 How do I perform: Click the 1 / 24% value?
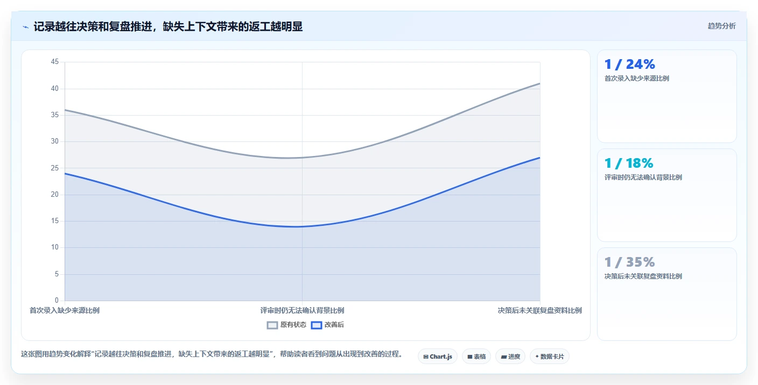[630, 64]
